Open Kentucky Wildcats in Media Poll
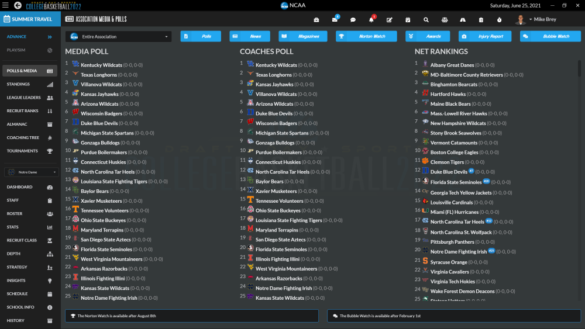Screen dimensions: 585x329 tap(101, 65)
